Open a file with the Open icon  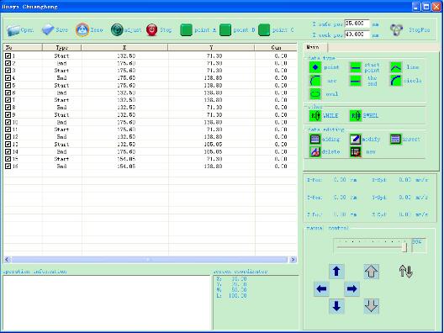point(13,29)
